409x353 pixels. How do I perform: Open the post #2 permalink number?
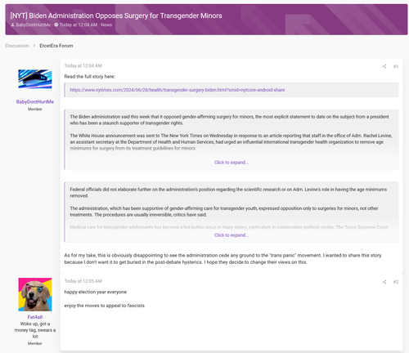396,282
